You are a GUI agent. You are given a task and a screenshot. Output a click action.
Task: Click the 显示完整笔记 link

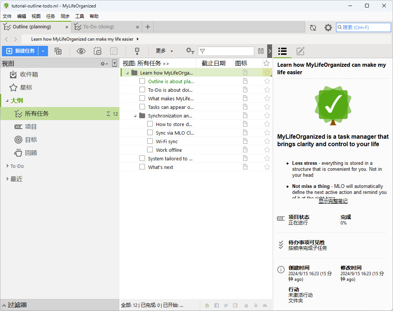[x=333, y=201]
